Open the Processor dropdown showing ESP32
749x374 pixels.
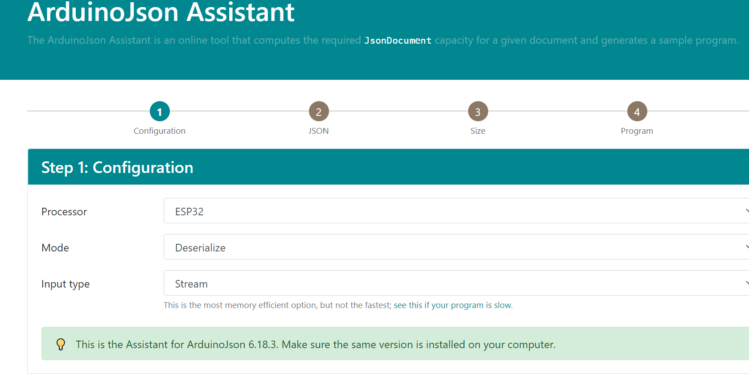(456, 211)
